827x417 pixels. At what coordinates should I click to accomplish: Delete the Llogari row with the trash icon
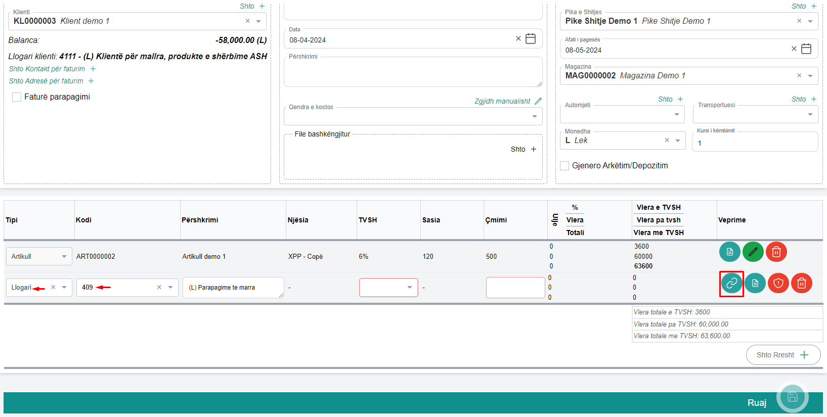801,284
